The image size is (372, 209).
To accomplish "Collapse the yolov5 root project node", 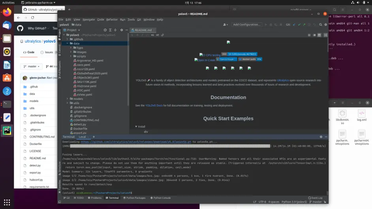I will (64, 35).
